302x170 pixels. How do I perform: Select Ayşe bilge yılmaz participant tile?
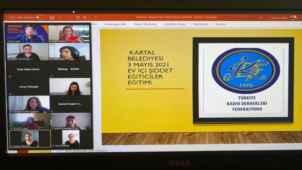[28, 69]
